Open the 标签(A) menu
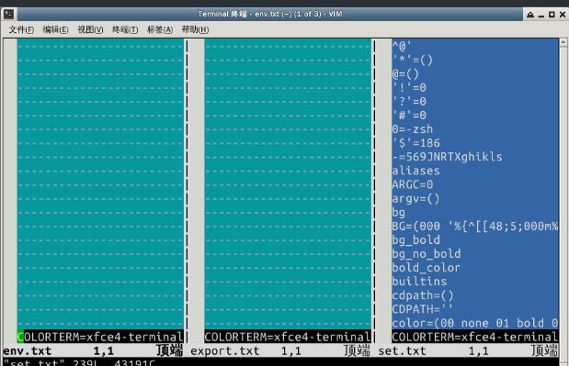 [x=160, y=29]
